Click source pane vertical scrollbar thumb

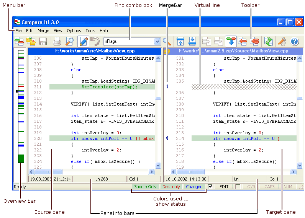[158, 98]
